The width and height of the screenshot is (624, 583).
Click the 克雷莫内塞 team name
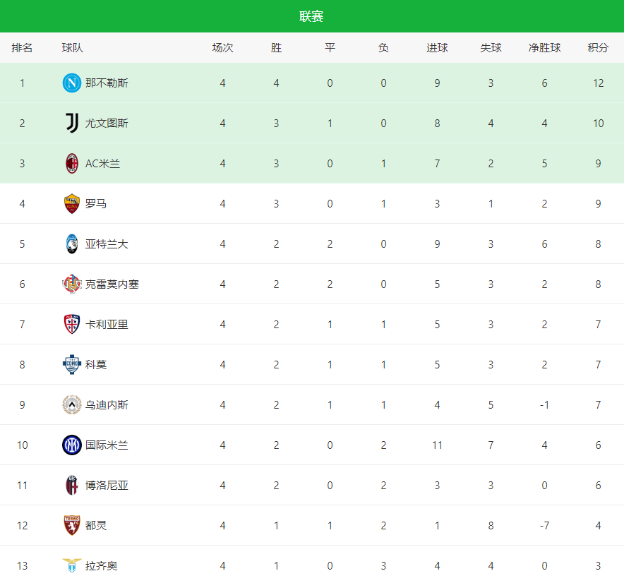112,284
